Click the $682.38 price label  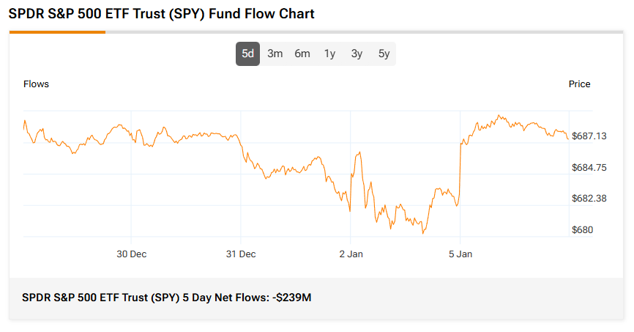coord(589,199)
